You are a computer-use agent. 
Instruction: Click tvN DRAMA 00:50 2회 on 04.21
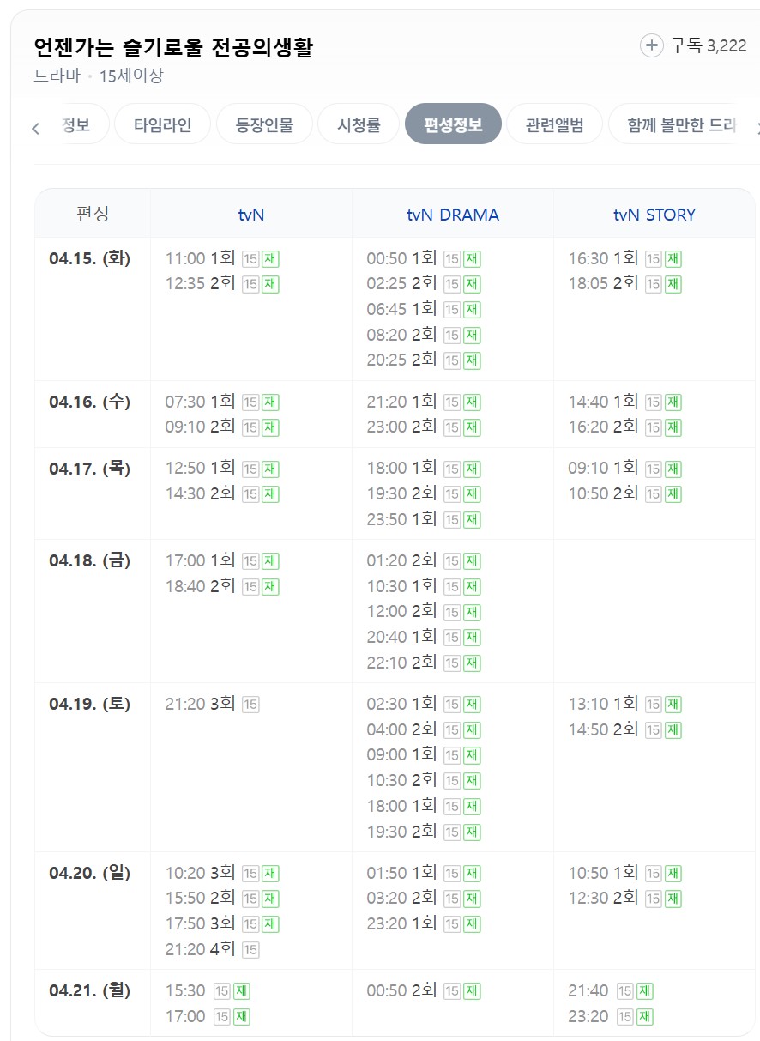click(424, 990)
